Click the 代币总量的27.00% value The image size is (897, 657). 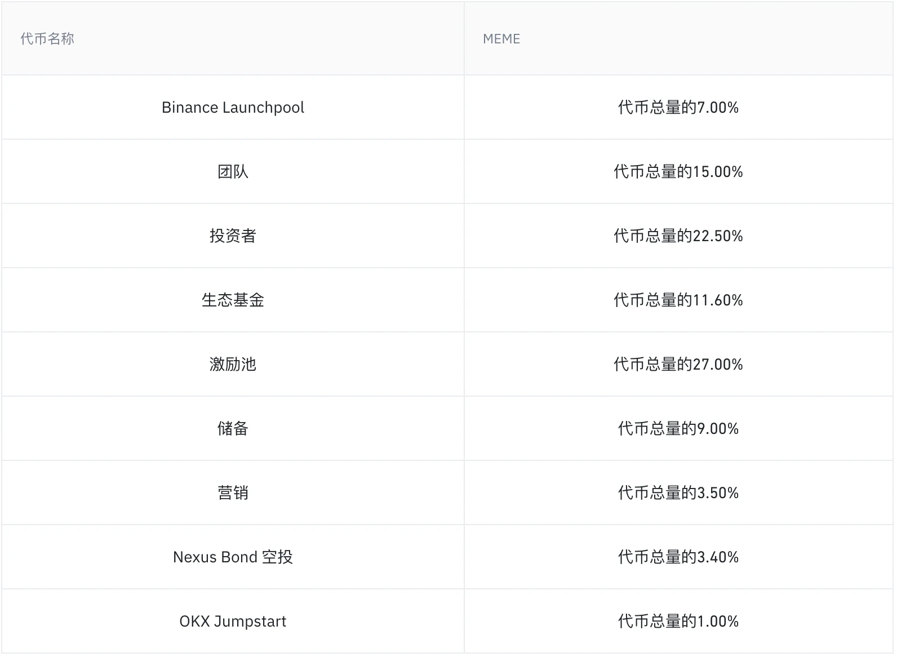pyautogui.click(x=678, y=365)
